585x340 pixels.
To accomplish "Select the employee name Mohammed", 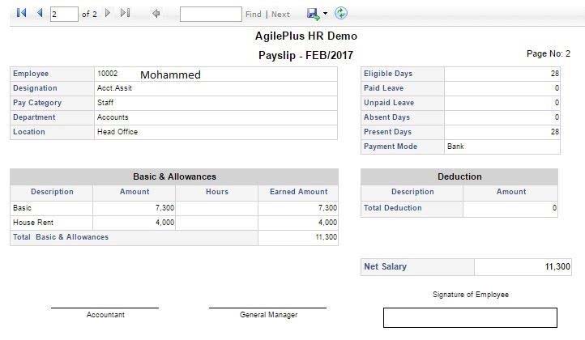I will click(170, 75).
